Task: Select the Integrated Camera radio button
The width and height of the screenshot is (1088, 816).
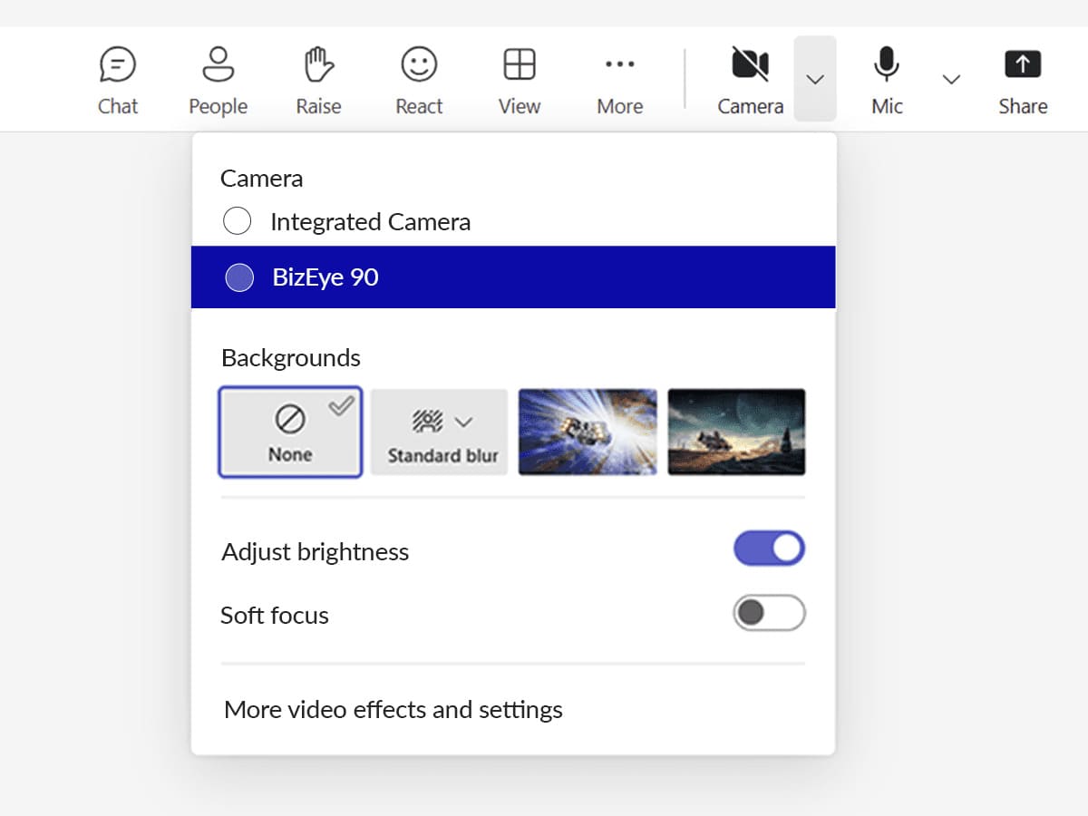Action: (x=238, y=221)
